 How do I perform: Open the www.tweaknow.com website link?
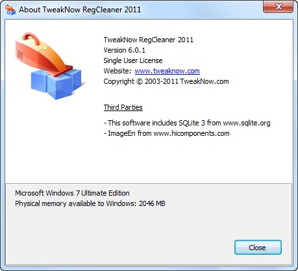tap(167, 71)
